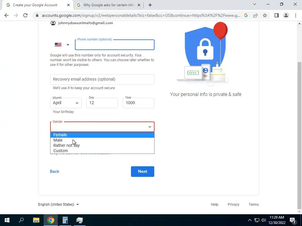Image resolution: width=302 pixels, height=226 pixels.
Task: Switch to the Why Google asks tab
Action: [x=109, y=5]
